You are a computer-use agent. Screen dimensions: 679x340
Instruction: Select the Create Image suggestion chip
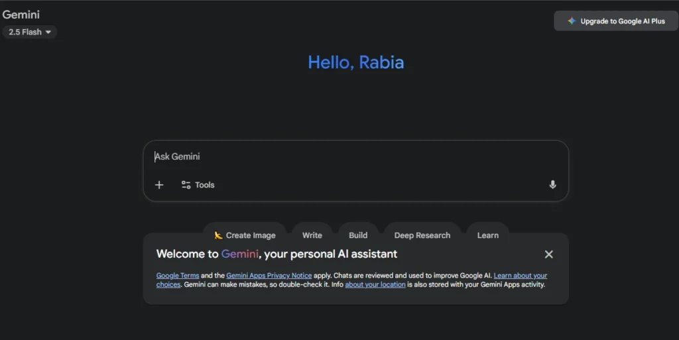pyautogui.click(x=245, y=235)
